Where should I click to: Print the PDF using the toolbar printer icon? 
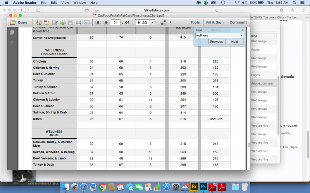pyautogui.click(x=79, y=22)
